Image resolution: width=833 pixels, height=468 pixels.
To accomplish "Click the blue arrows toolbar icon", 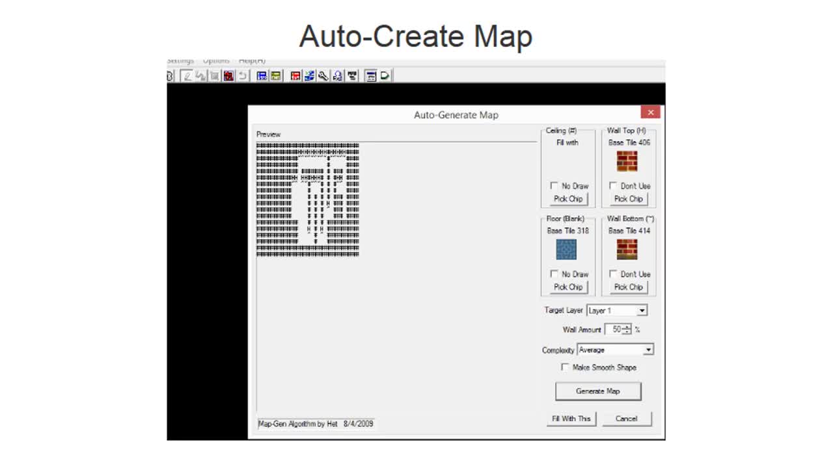I will 309,76.
